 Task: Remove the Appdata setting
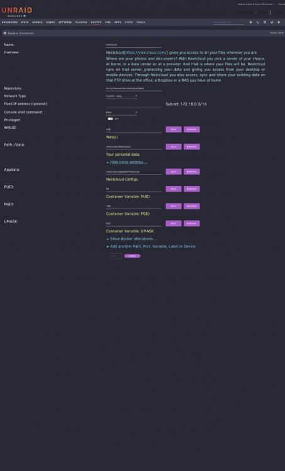(x=191, y=172)
